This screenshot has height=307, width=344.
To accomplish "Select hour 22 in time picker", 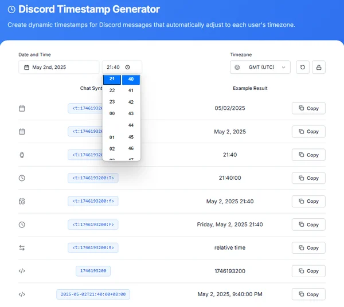I will click(x=112, y=90).
